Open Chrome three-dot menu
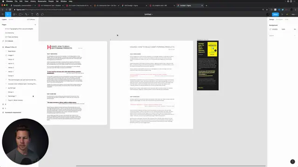298x167 pixels. point(296,10)
